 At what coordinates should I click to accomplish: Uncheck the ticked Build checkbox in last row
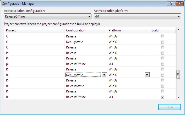point(163,97)
